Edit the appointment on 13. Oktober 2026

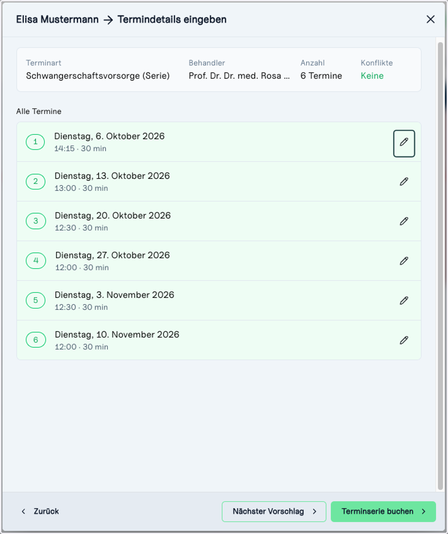(404, 182)
